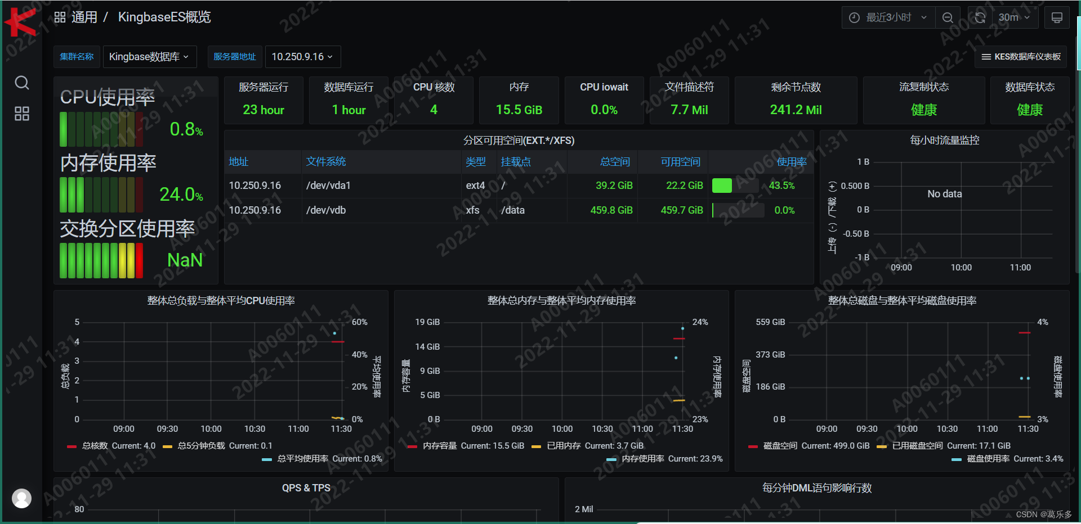1081x524 pixels.
Task: Click the Kingbase K logo
Action: 21,21
